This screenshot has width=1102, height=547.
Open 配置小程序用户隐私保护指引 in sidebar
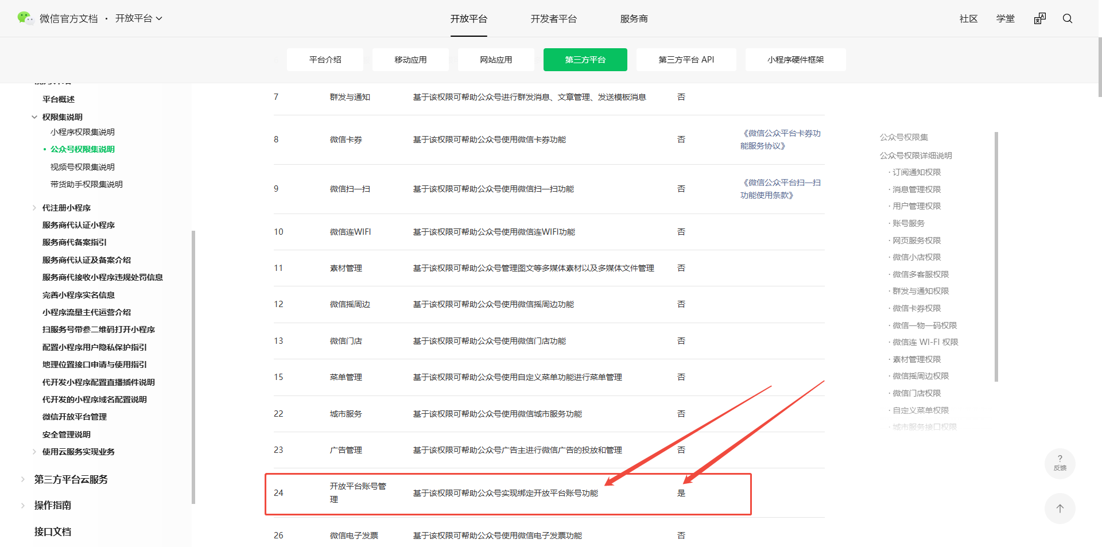(95, 347)
